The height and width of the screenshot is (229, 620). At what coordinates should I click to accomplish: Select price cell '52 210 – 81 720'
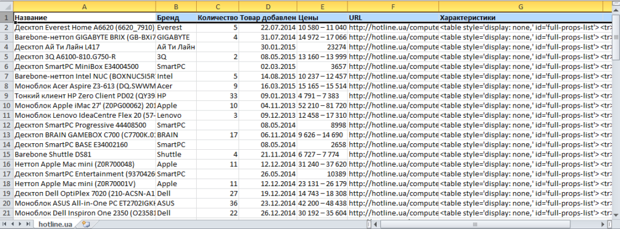pos(322,105)
